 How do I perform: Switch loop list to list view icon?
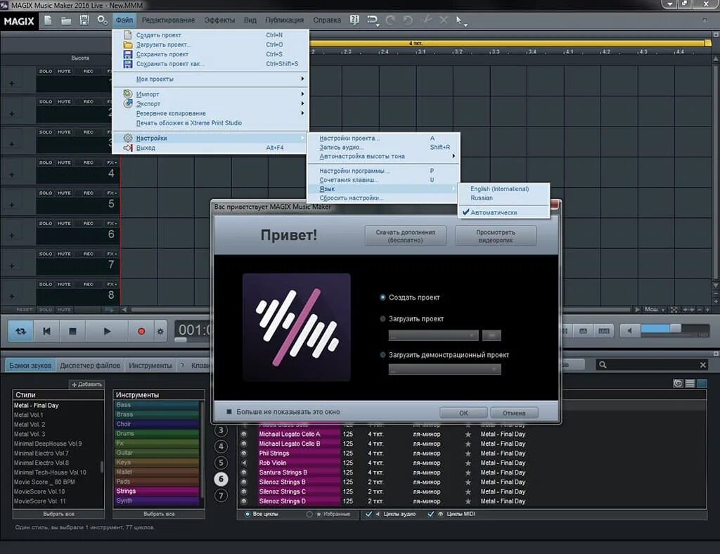point(690,383)
